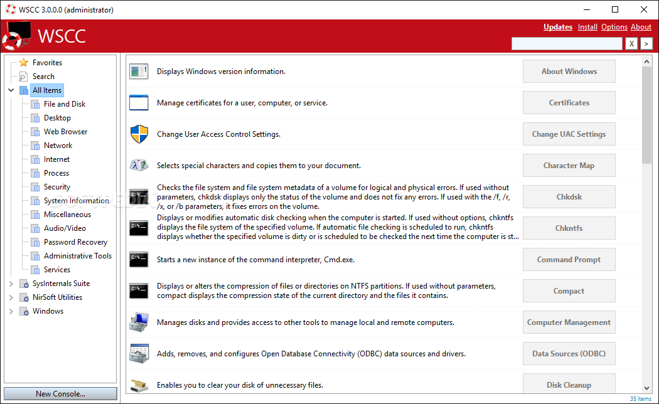Click the Compact console icon
Viewport: 659px width, 404px height.
pyautogui.click(x=139, y=290)
